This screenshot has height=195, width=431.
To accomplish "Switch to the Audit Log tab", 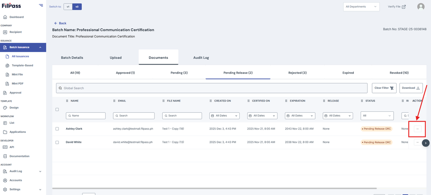I will (x=201, y=57).
